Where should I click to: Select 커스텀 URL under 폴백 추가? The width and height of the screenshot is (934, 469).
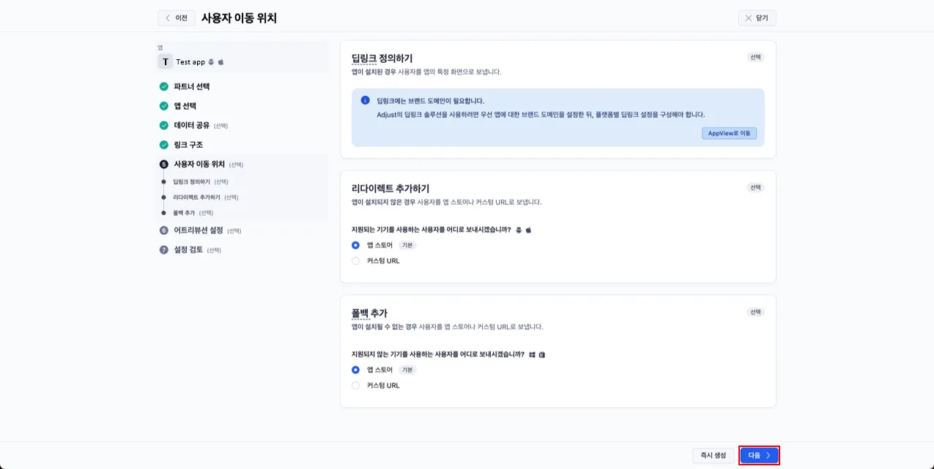coord(356,385)
